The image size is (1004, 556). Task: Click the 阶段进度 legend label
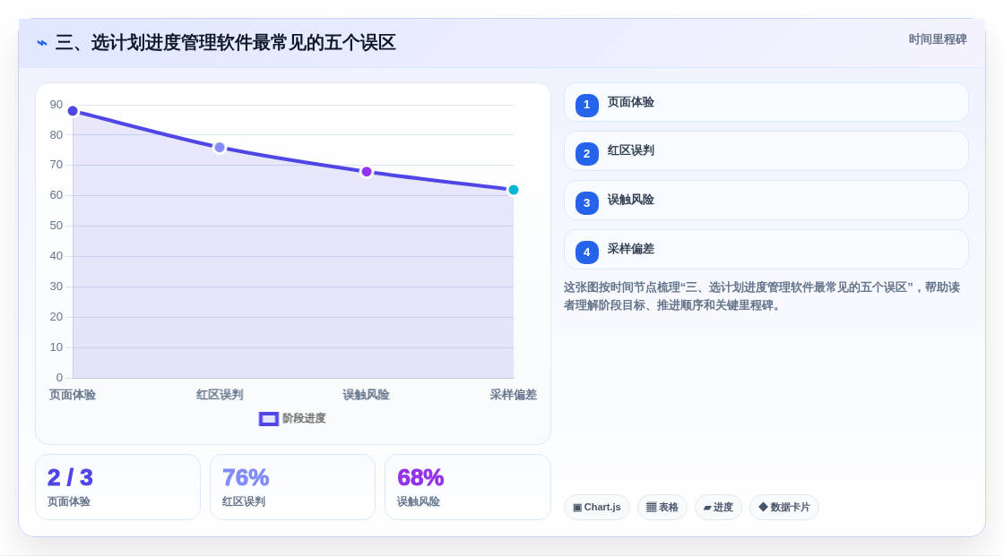304,418
